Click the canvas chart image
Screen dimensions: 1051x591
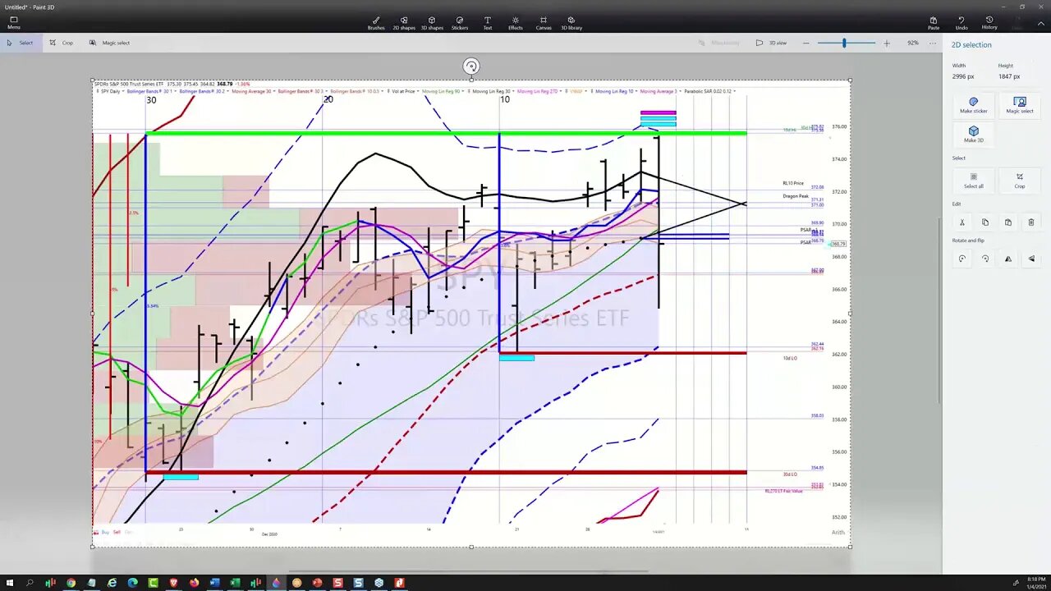pyautogui.click(x=470, y=313)
